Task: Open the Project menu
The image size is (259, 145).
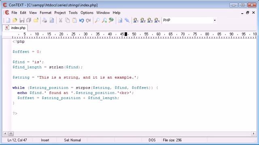Action: tap(60, 12)
